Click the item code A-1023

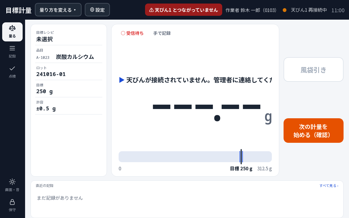(43, 57)
